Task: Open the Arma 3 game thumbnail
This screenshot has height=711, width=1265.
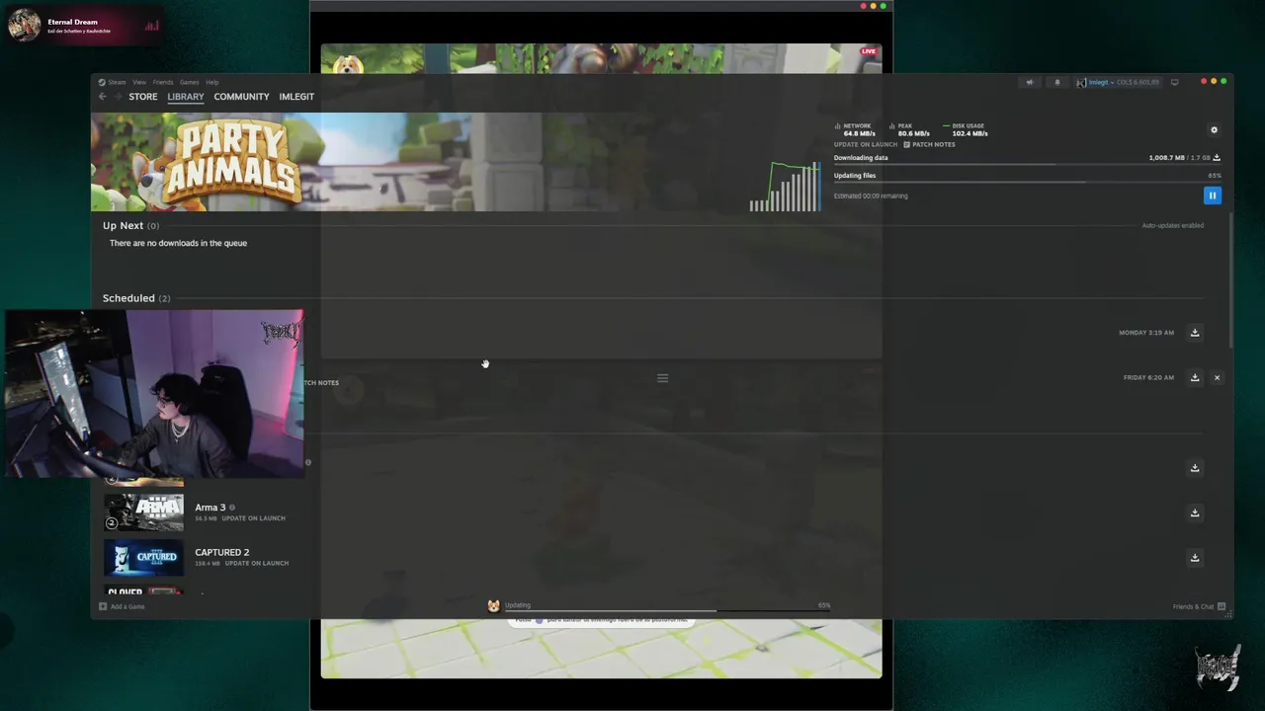Action: coord(144,513)
